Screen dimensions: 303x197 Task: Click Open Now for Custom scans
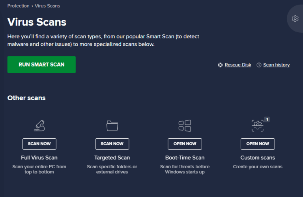pos(258,144)
